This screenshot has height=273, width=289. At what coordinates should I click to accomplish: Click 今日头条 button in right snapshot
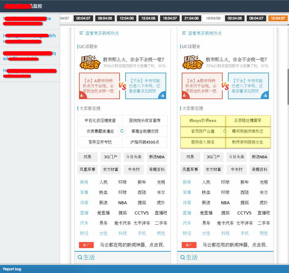(236, 157)
